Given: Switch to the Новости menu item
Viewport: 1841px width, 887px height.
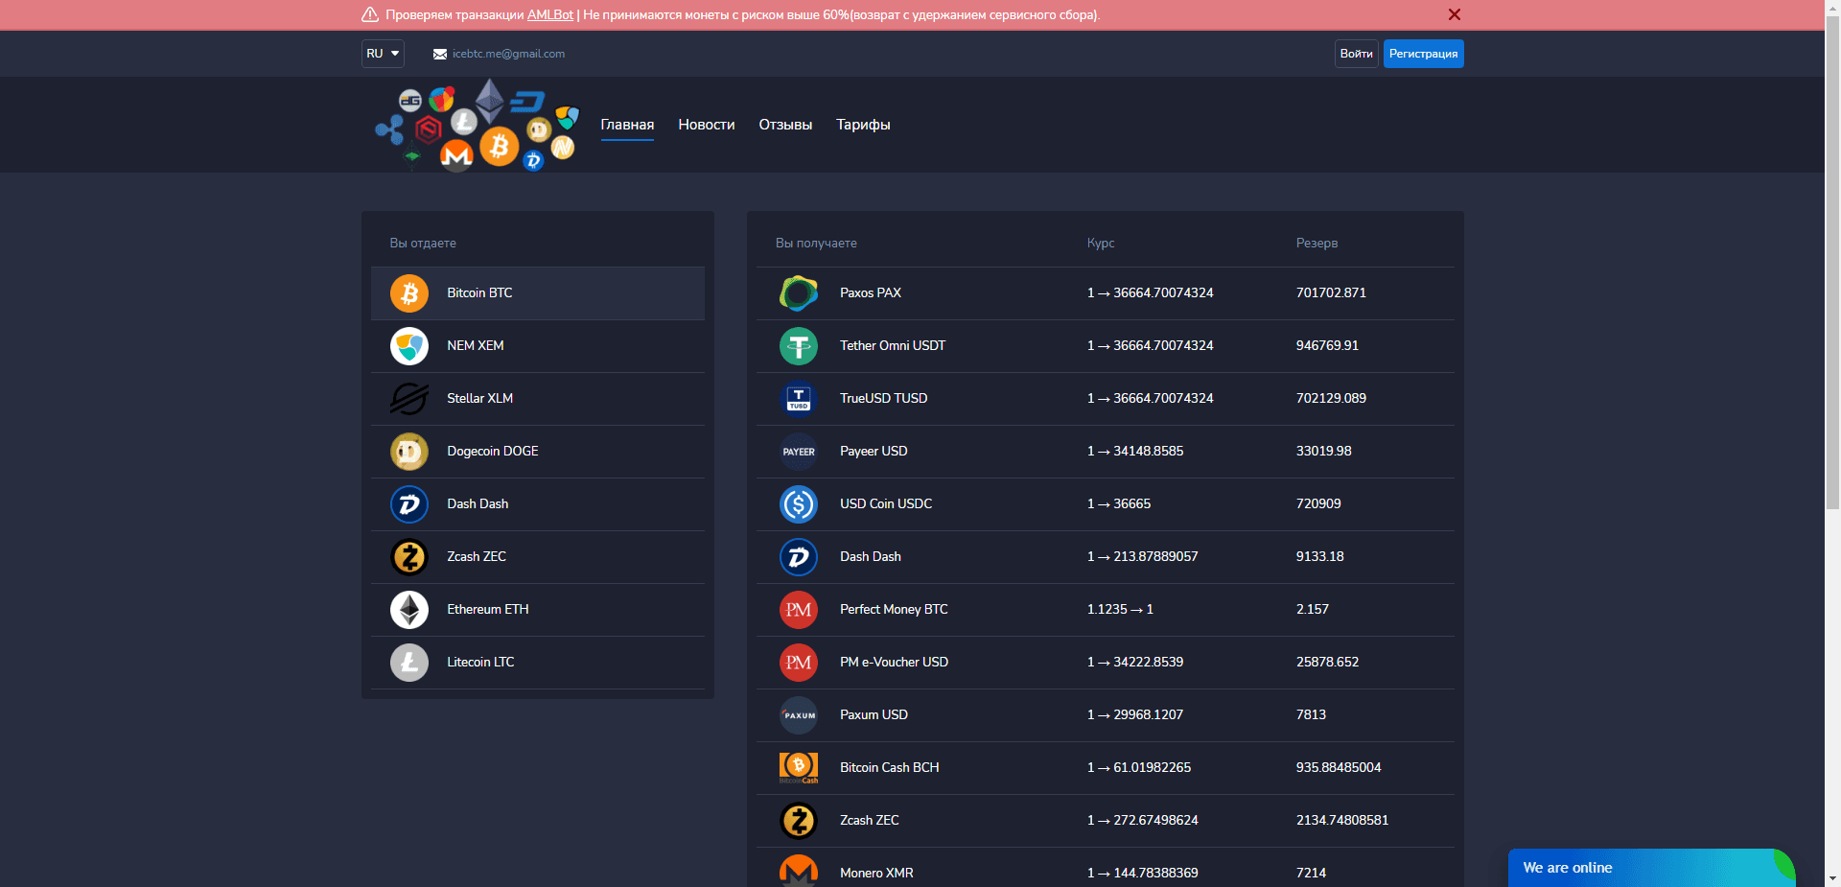Looking at the screenshot, I should pyautogui.click(x=706, y=125).
